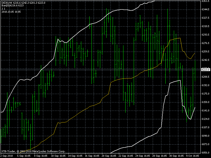The height and width of the screenshot is (158, 211).
Task: Click the 6090.0 price axis label
Action: [x=205, y=136]
